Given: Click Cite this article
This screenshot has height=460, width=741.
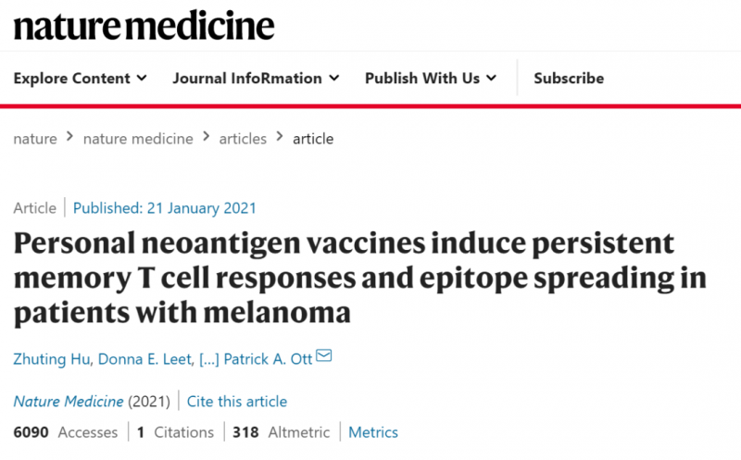Looking at the screenshot, I should 237,402.
